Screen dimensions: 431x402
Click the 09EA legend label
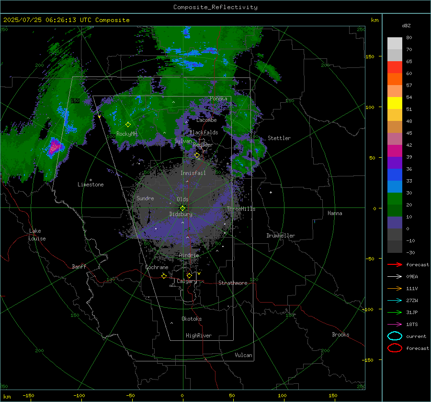(x=412, y=277)
